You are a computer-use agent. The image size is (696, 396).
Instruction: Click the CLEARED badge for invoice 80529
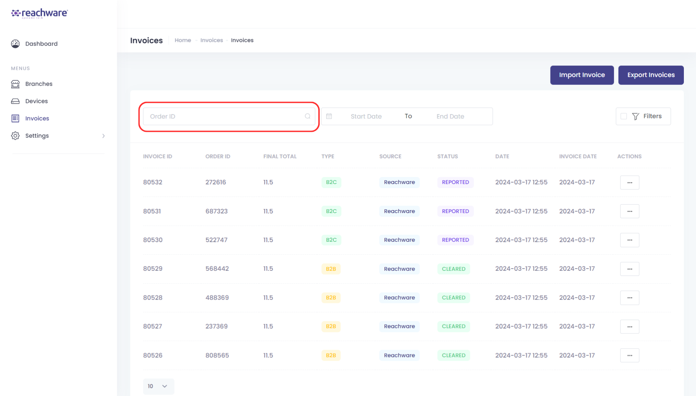coord(453,269)
